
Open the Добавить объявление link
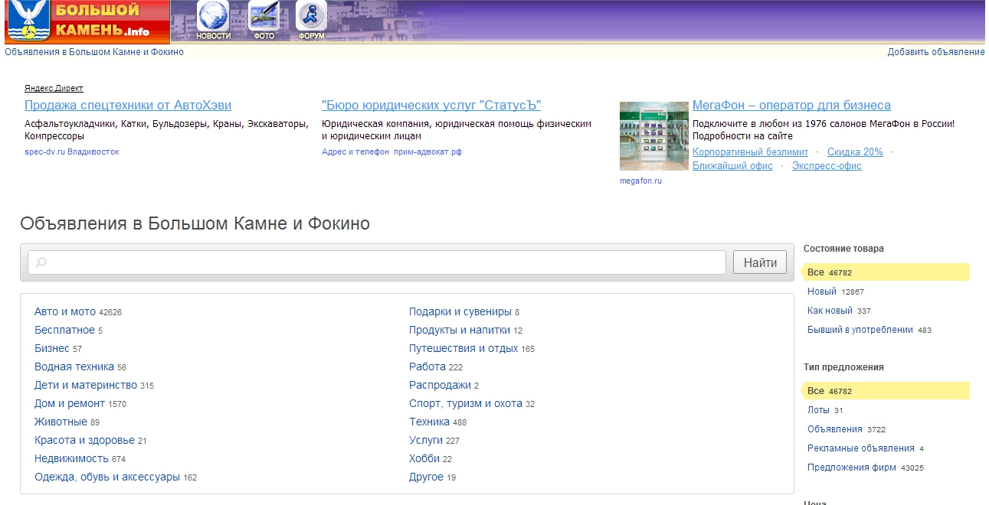click(x=935, y=52)
